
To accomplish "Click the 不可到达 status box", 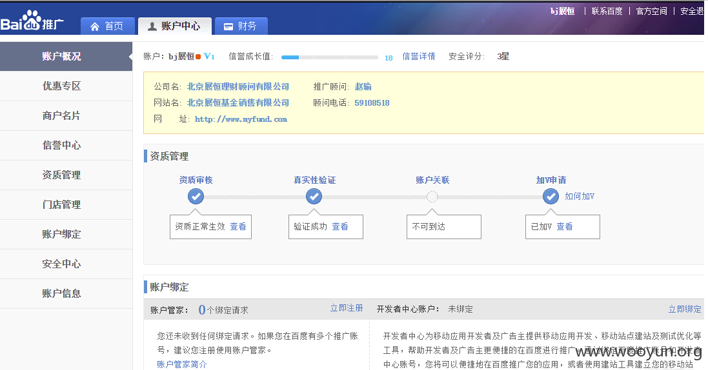I will pyautogui.click(x=444, y=226).
